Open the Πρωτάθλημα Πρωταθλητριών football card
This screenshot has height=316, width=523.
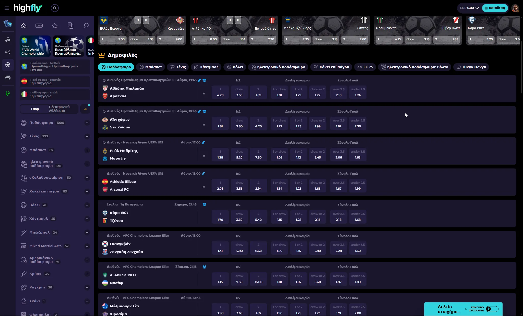click(68, 46)
